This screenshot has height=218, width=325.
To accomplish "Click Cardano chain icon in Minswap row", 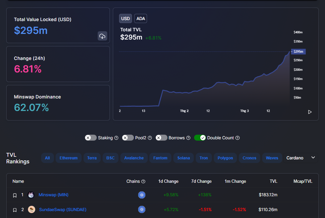I will [x=142, y=195].
